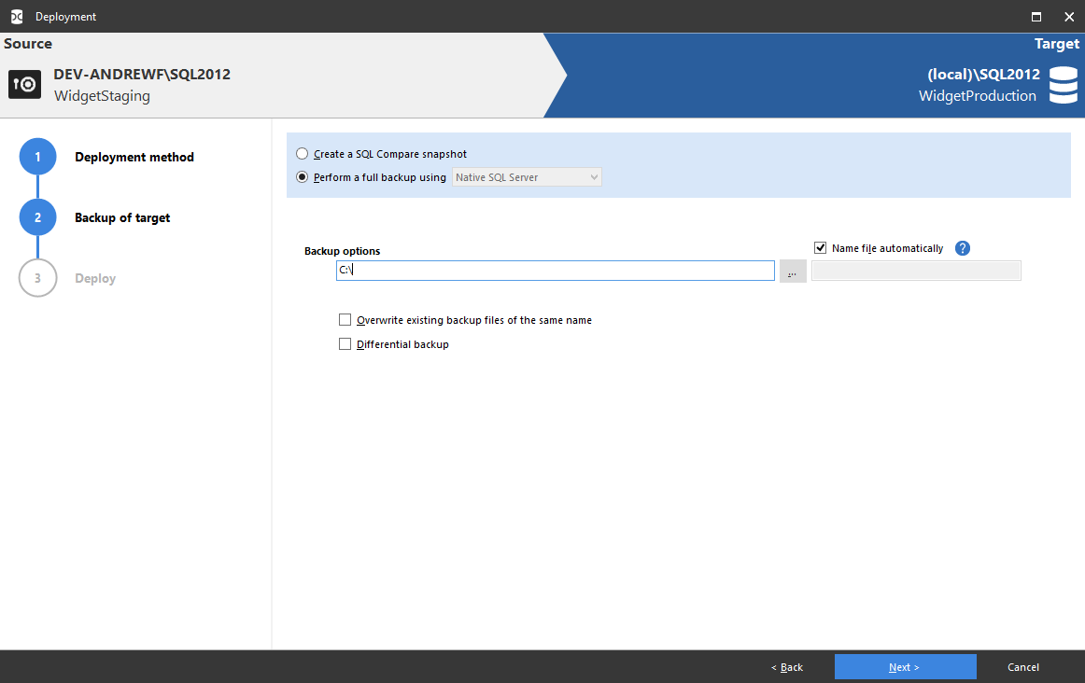Click the blue help question mark icon
Image resolution: width=1085 pixels, height=683 pixels.
pos(963,248)
